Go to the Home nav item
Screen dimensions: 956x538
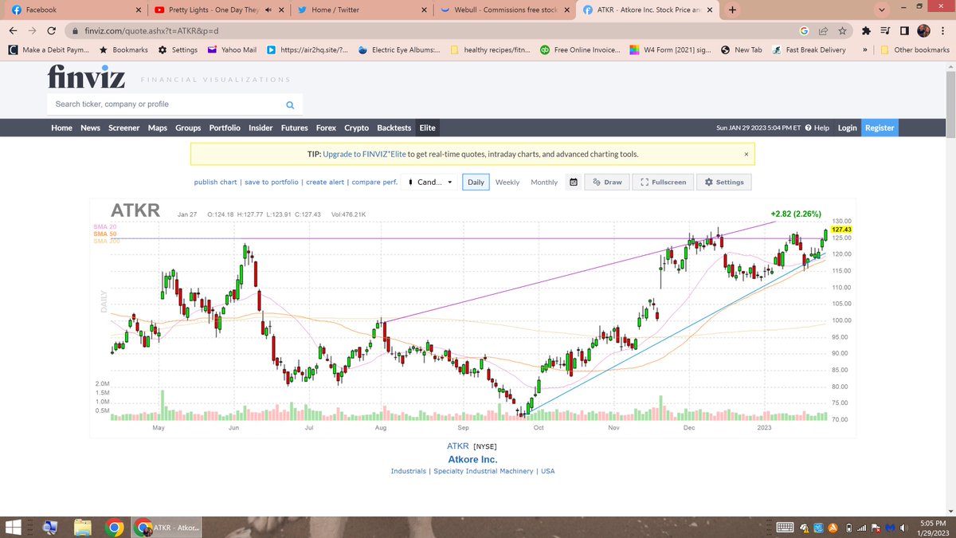click(x=61, y=128)
